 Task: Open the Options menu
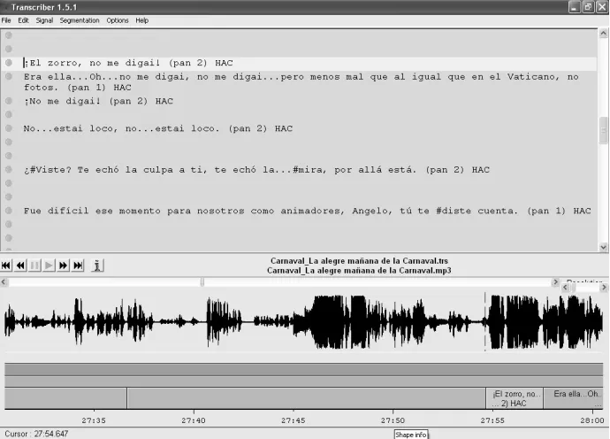click(118, 20)
